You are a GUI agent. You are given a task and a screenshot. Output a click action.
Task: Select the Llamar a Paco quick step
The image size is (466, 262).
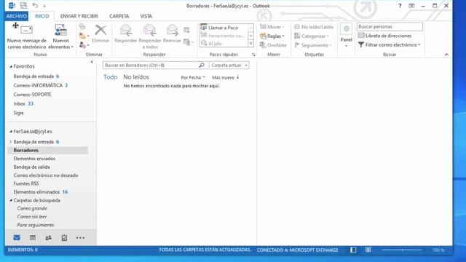[x=224, y=28]
